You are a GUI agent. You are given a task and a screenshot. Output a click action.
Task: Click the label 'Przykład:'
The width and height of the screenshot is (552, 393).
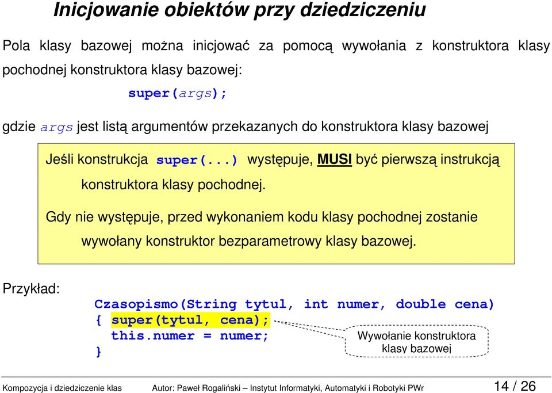tap(31, 289)
